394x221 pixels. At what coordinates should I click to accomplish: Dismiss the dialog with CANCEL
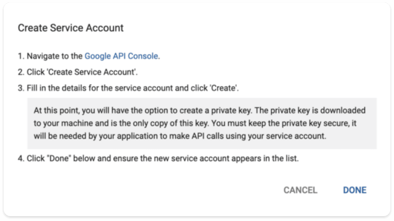(300, 190)
